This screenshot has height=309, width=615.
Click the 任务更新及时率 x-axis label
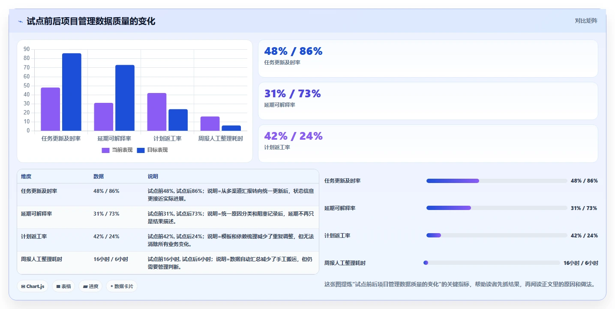point(61,139)
